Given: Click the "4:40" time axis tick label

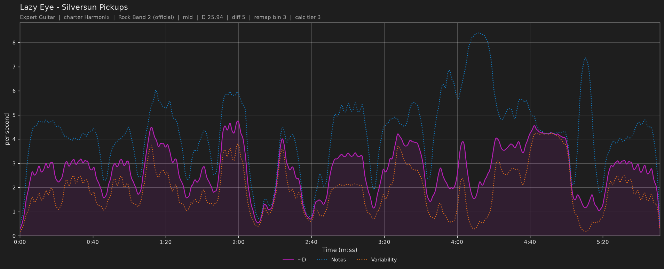Looking at the screenshot, I should 530,242.
